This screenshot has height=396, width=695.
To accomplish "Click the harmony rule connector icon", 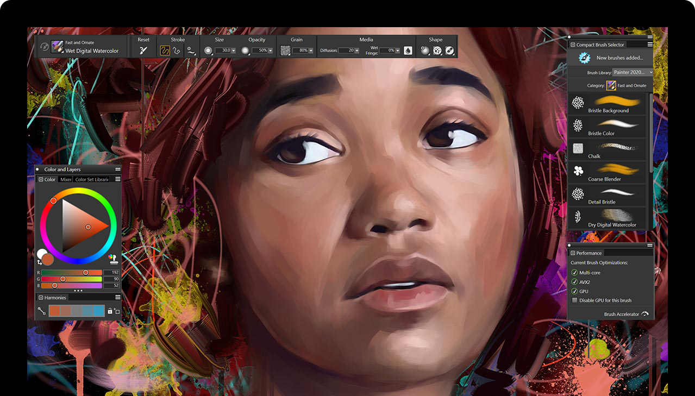I will [x=41, y=311].
